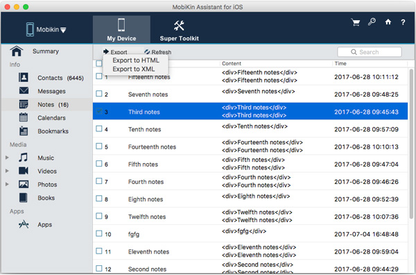
Task: Click the vertical scrollbar of notes list
Action: pyautogui.click(x=411, y=144)
